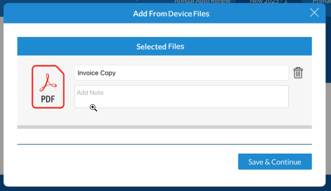The width and height of the screenshot is (331, 191).
Task: Click the blue divider line above Save & Continue
Action: pos(164,144)
